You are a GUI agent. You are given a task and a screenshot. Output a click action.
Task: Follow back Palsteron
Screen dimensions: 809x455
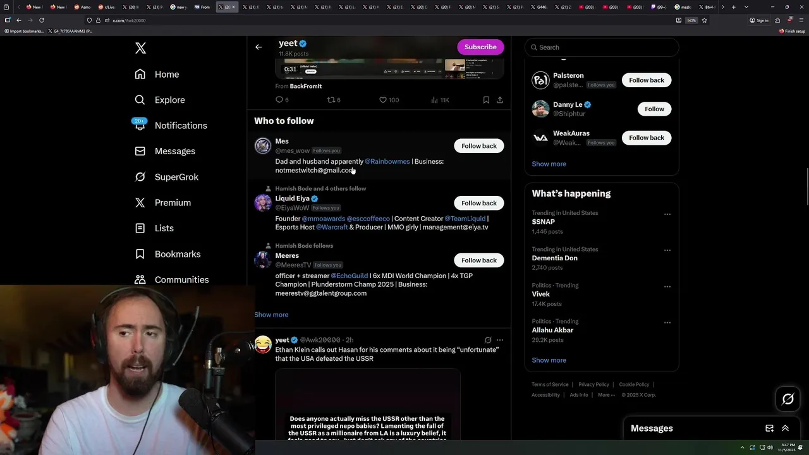click(x=647, y=80)
